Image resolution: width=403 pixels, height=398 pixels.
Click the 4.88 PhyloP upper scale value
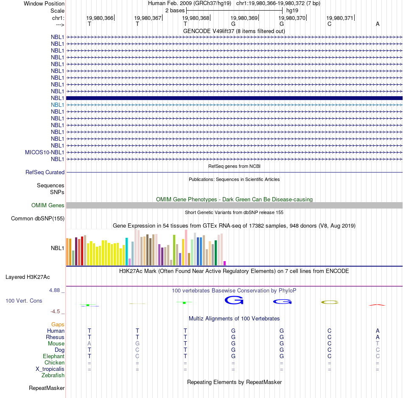pyautogui.click(x=54, y=290)
